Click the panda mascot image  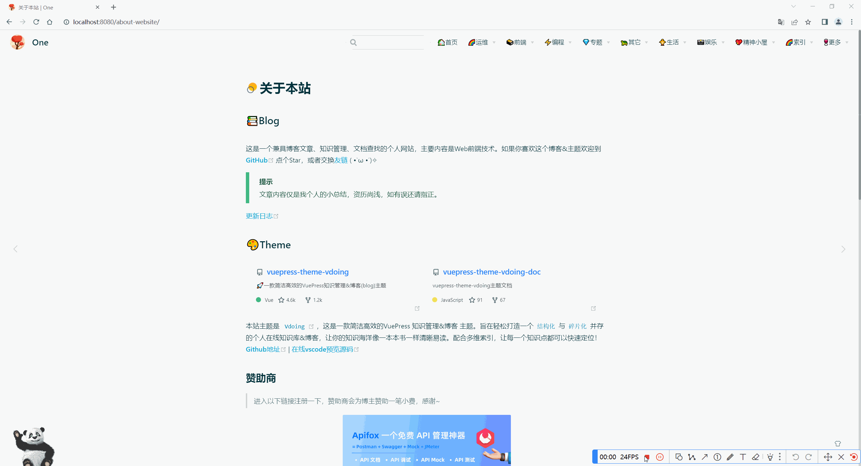click(x=34, y=446)
